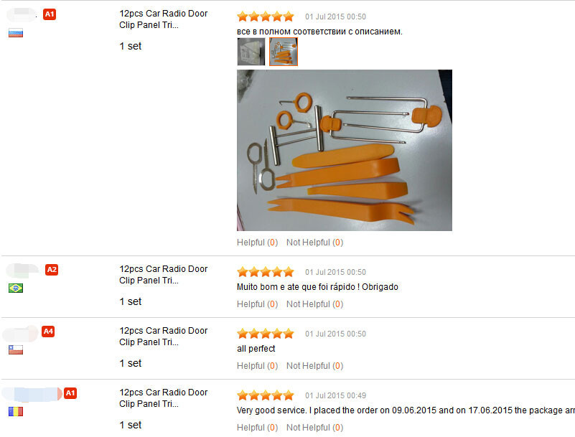Image resolution: width=575 pixels, height=437 pixels.
Task: Open the first gray review photo thumbnail
Action: click(x=251, y=52)
